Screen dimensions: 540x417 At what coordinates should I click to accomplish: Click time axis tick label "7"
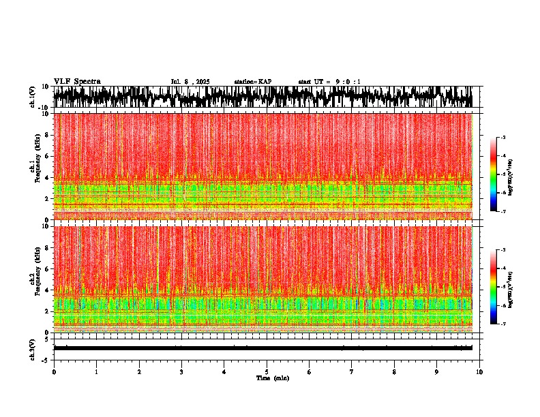[x=352, y=372]
